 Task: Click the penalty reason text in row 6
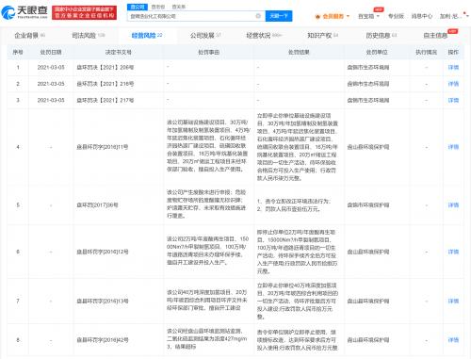(208, 251)
